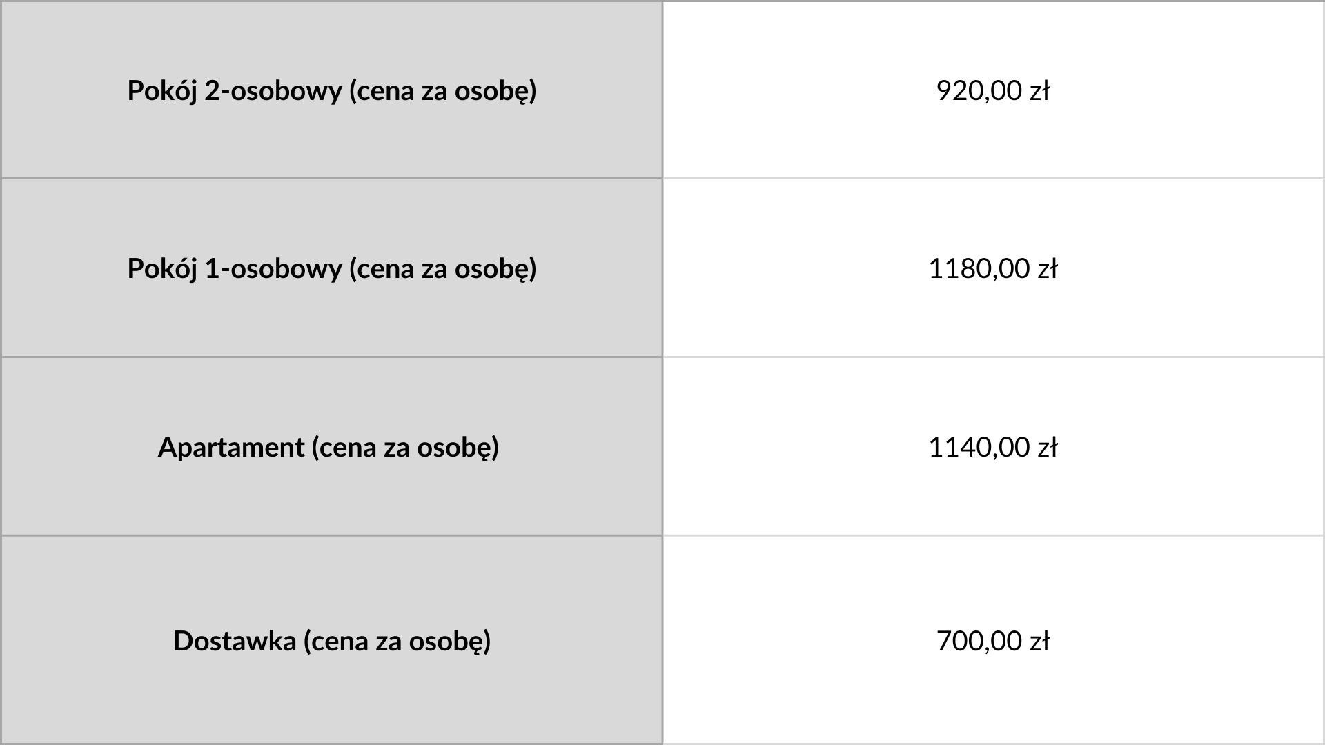
Task: Click the word 'Dostawka' in the table
Action: [x=235, y=641]
